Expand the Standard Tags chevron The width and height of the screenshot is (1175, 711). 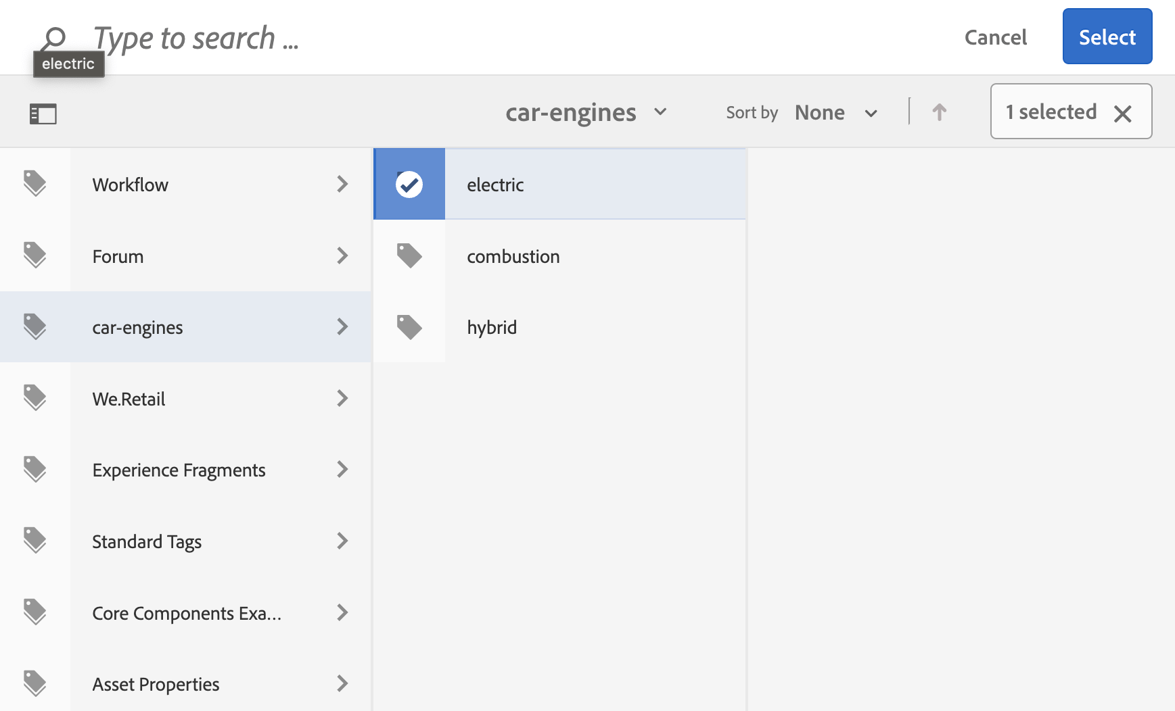(342, 541)
